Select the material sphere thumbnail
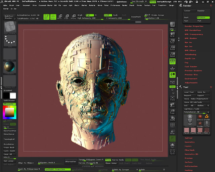 click(10, 67)
